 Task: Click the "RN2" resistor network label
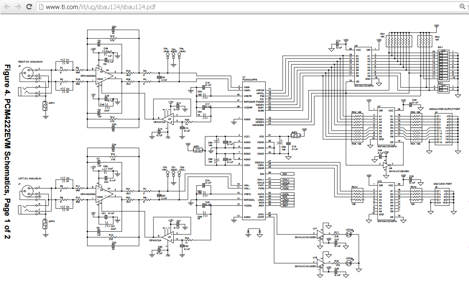[437, 37]
